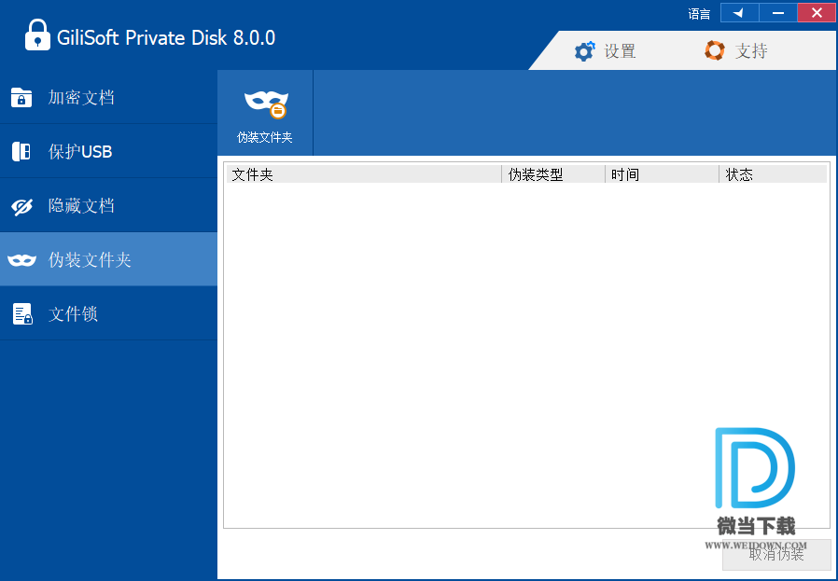The width and height of the screenshot is (838, 581).
Task: Click the GiliSoft Private Disk 8.0.0 title text
Action: (x=166, y=38)
